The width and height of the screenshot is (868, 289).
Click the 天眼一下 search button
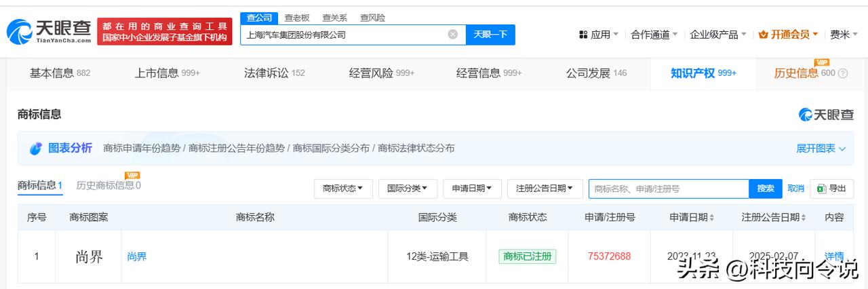[490, 35]
